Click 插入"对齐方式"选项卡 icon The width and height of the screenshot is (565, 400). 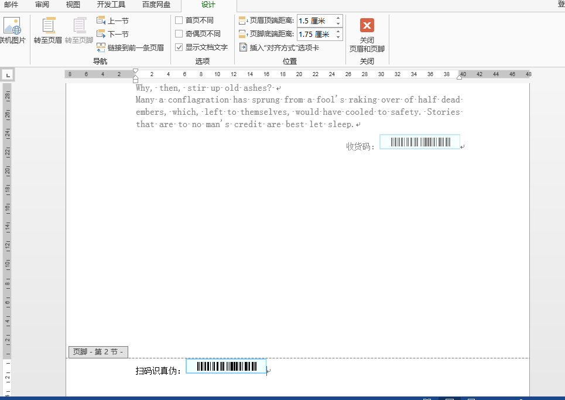[x=244, y=47]
